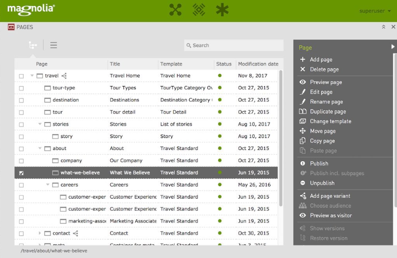Click Publish action label
Screen dimensions: 397x258
point(319,163)
